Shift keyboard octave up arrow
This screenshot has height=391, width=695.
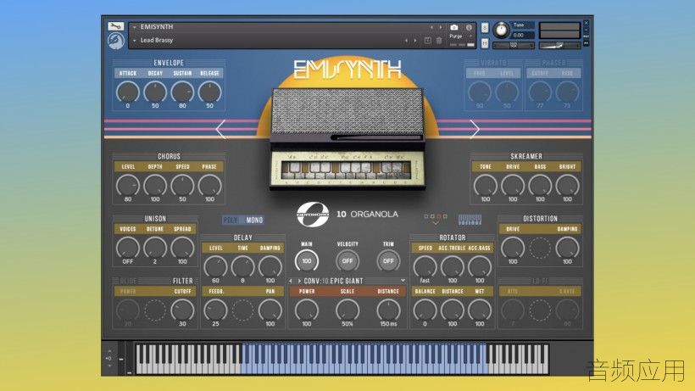[x=109, y=351]
